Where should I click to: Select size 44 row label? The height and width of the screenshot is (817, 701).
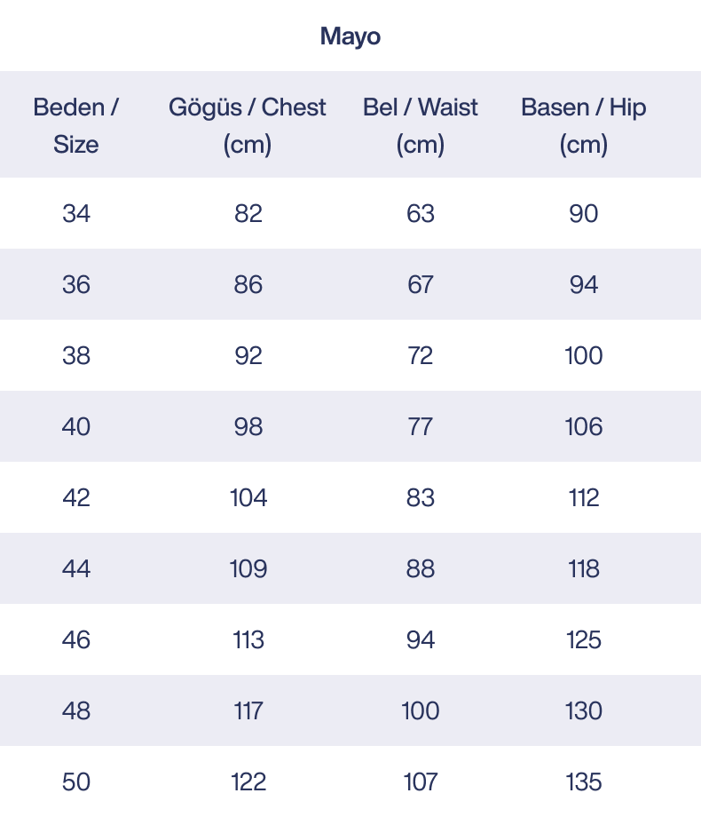pyautogui.click(x=76, y=569)
